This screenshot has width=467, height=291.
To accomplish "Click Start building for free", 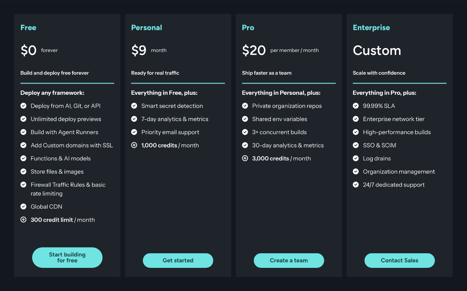I will (x=67, y=257).
